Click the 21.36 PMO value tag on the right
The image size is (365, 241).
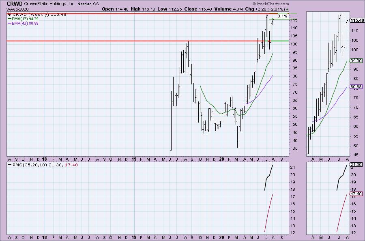356,164
